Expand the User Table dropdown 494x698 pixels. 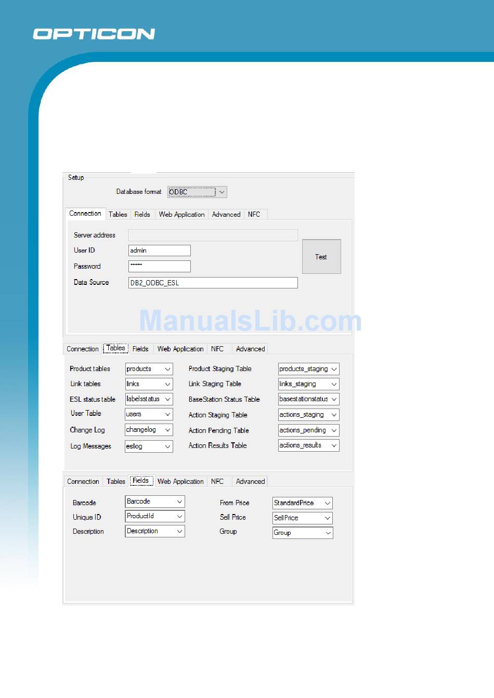[149, 414]
